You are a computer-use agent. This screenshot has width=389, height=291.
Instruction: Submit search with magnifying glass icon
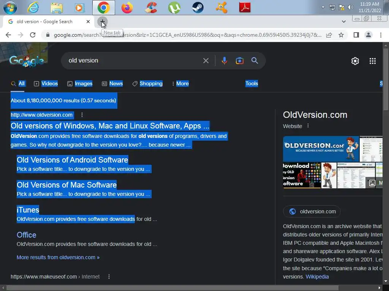tap(255, 60)
